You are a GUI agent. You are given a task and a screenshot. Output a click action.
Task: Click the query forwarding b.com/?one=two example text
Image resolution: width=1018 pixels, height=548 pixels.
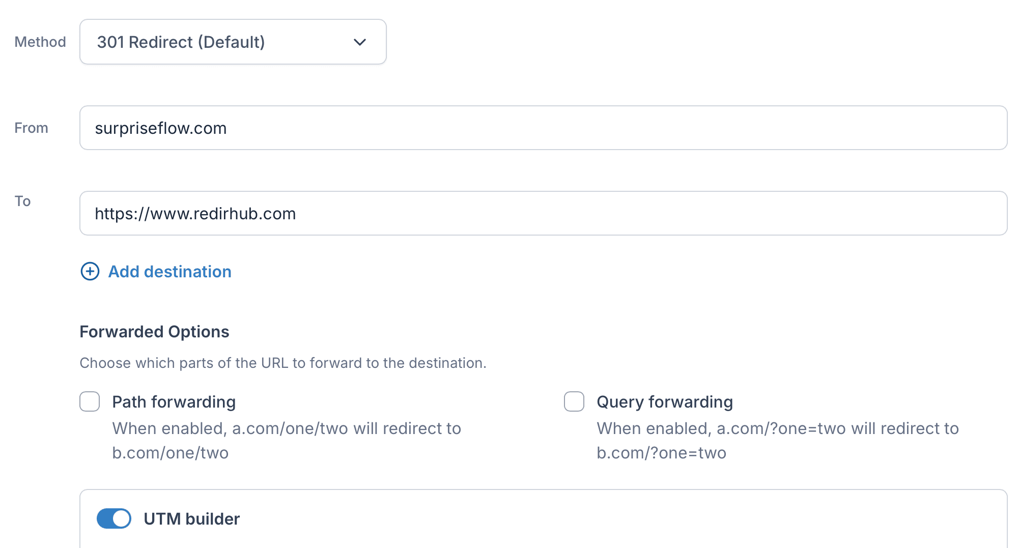[x=661, y=453]
